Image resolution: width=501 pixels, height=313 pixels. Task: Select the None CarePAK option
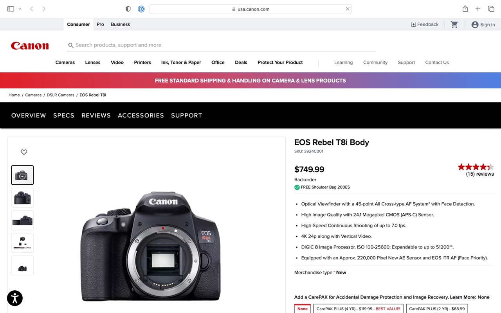click(x=302, y=309)
